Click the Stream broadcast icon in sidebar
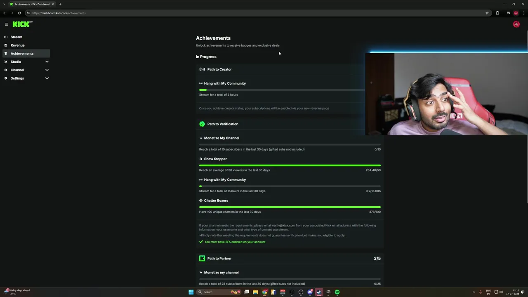528x297 pixels. click(x=6, y=37)
